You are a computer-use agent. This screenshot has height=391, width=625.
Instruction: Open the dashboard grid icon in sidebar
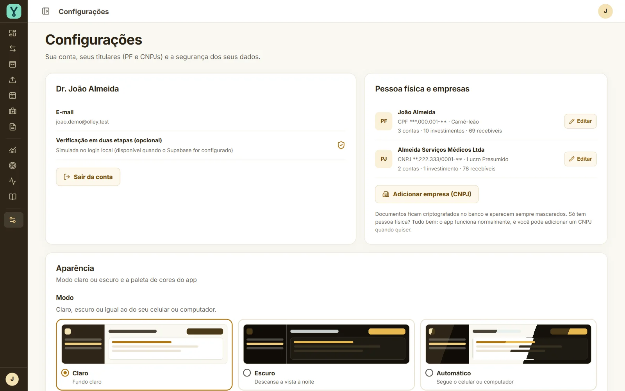[12, 33]
